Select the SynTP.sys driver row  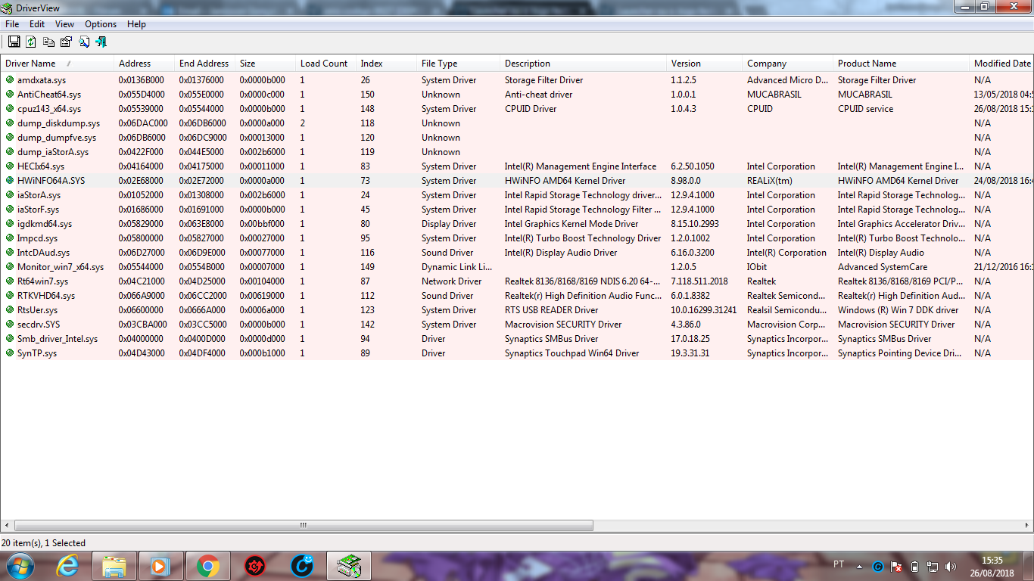[36, 353]
